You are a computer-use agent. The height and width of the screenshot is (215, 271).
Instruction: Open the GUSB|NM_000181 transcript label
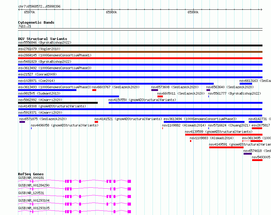coord(31,178)
